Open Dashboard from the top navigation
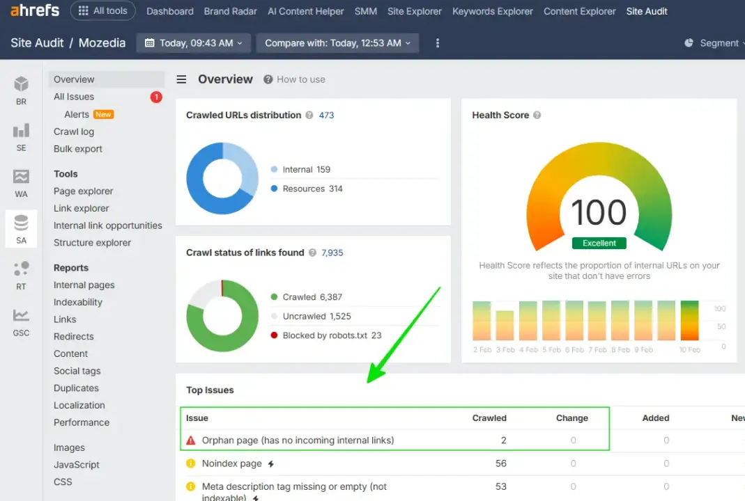The image size is (745, 501). [x=169, y=11]
